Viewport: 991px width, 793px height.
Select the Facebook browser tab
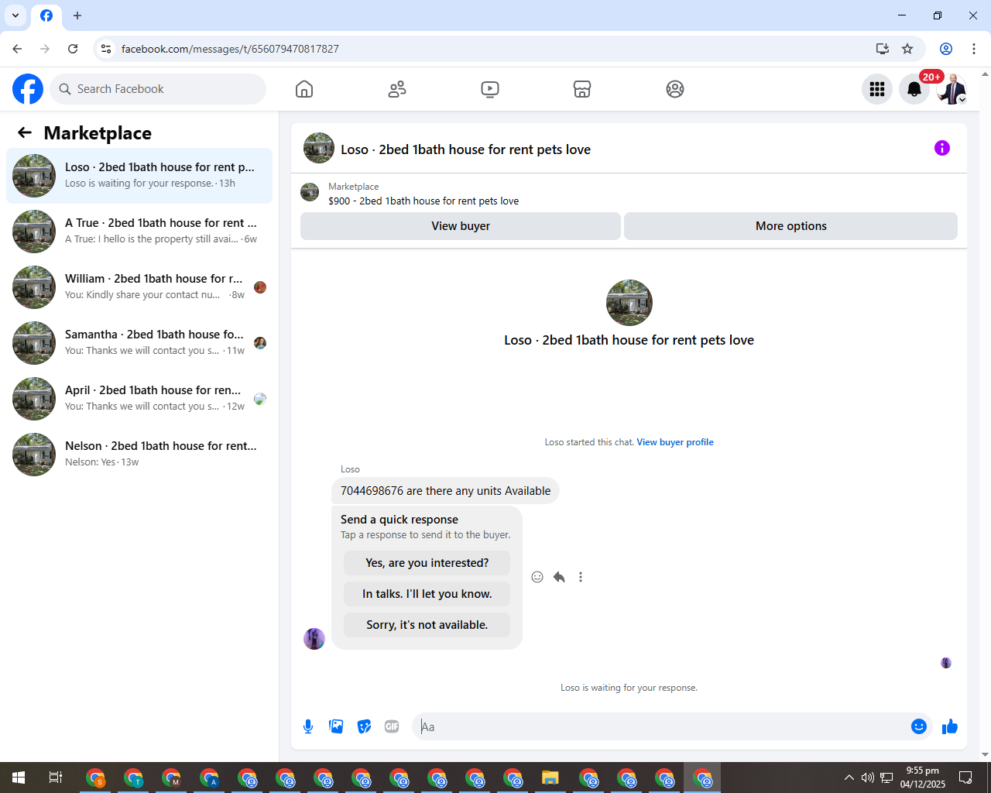46,15
